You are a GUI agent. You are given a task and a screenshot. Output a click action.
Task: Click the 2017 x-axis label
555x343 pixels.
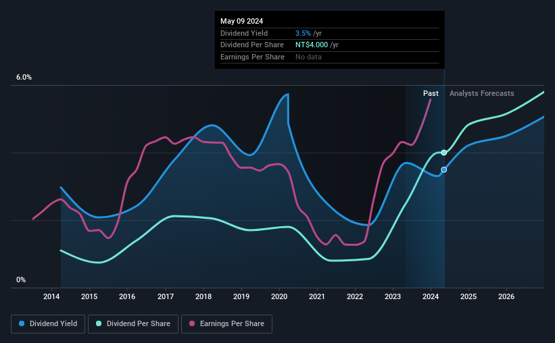pos(166,296)
